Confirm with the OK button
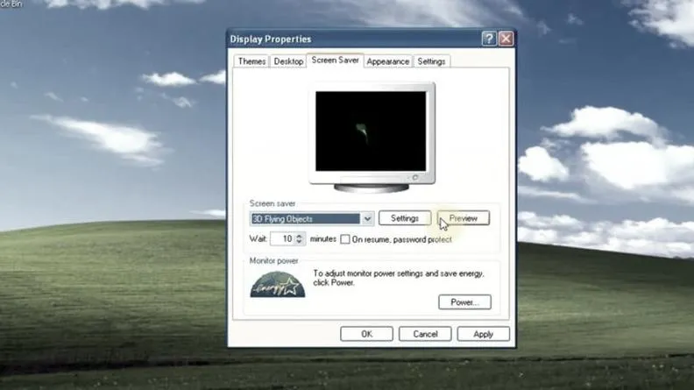Viewport: 694px width, 390px height. coord(366,334)
